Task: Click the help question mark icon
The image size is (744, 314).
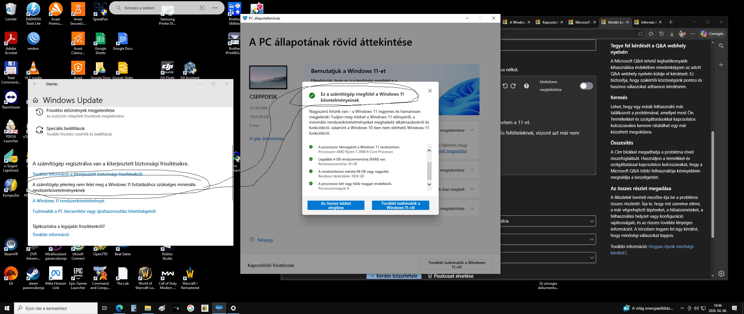Action: coord(526,86)
